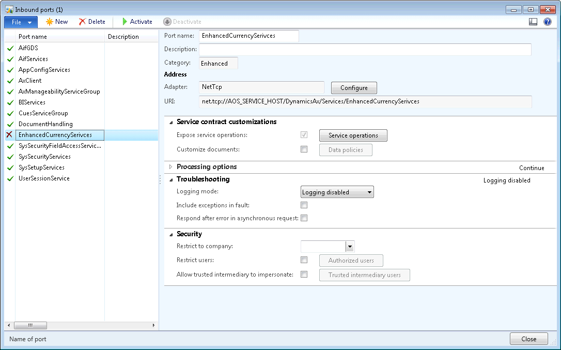
Task: Check Respond after error in asynchronous request
Action: [304, 218]
